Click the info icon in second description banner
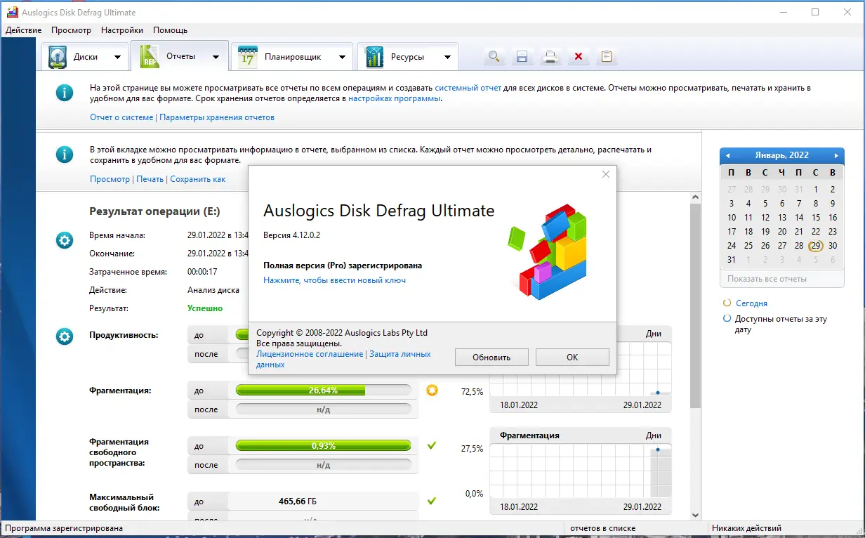Viewport: 865px width, 538px height. pos(65,155)
